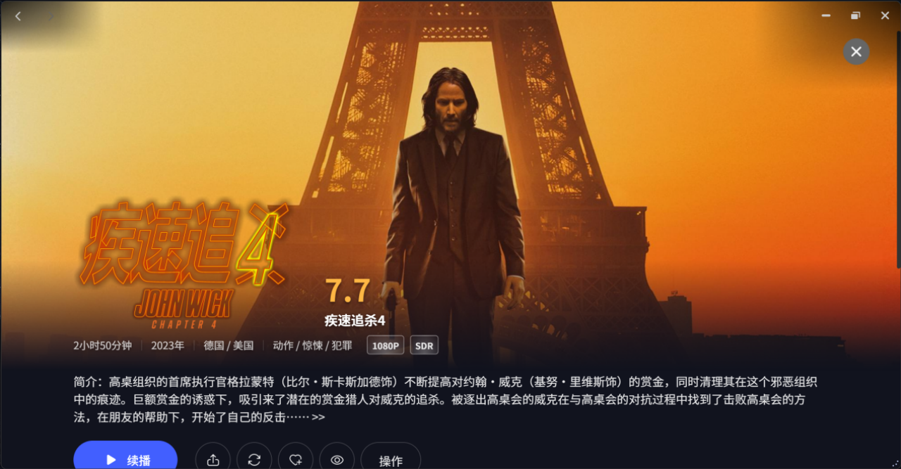Select the SDR badge
This screenshot has height=469, width=901.
tap(424, 345)
